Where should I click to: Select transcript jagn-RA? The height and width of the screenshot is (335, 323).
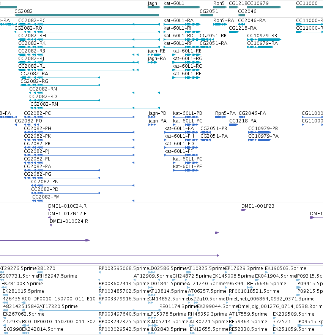click(157, 59)
